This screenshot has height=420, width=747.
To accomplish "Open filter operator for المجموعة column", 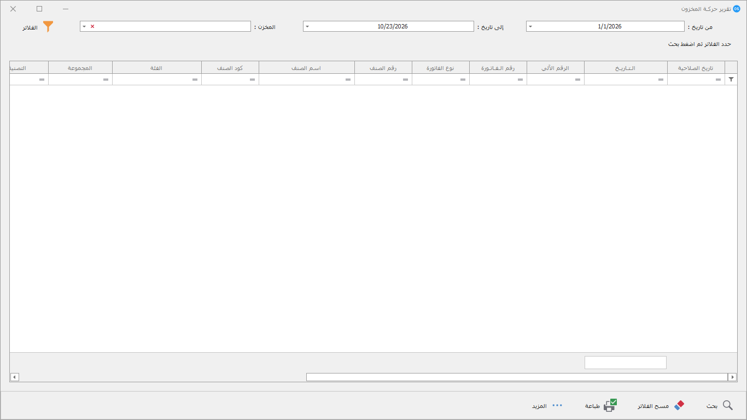I will [106, 80].
